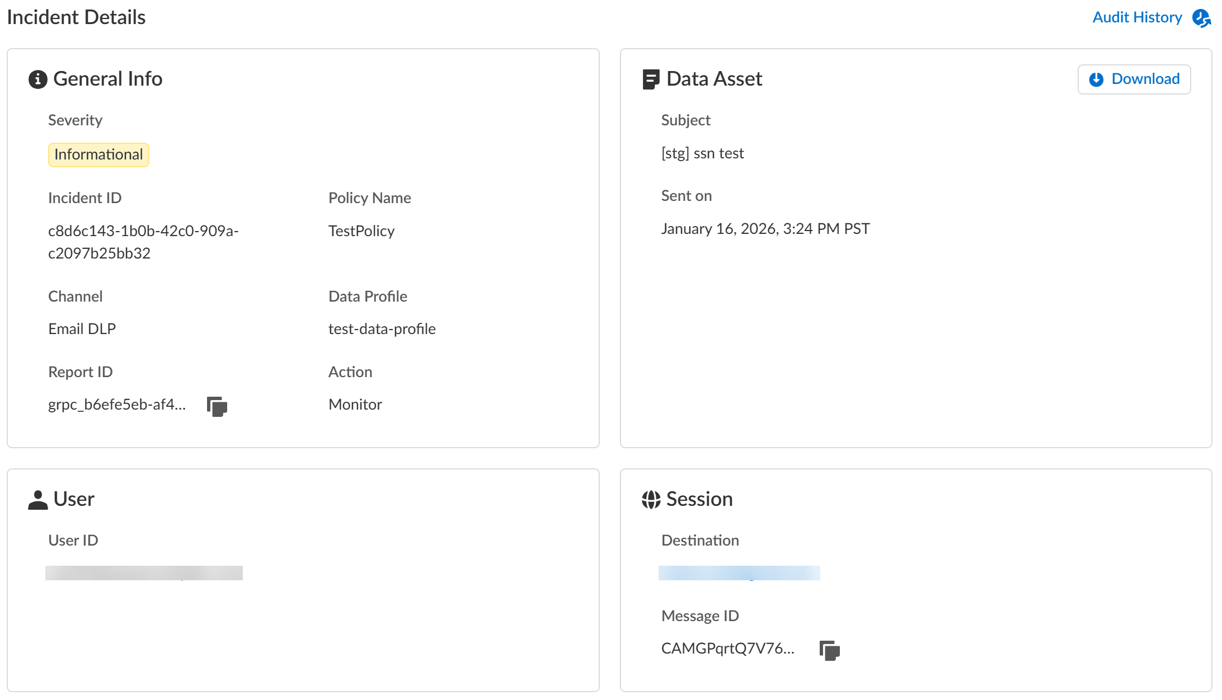The image size is (1222, 700).
Task: Open the Audit History link
Action: [x=1137, y=17]
